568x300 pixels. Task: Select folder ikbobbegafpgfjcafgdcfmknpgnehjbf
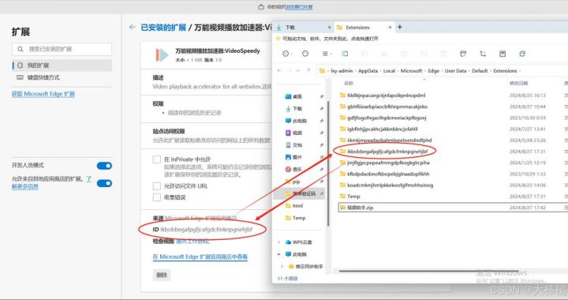[x=384, y=152]
